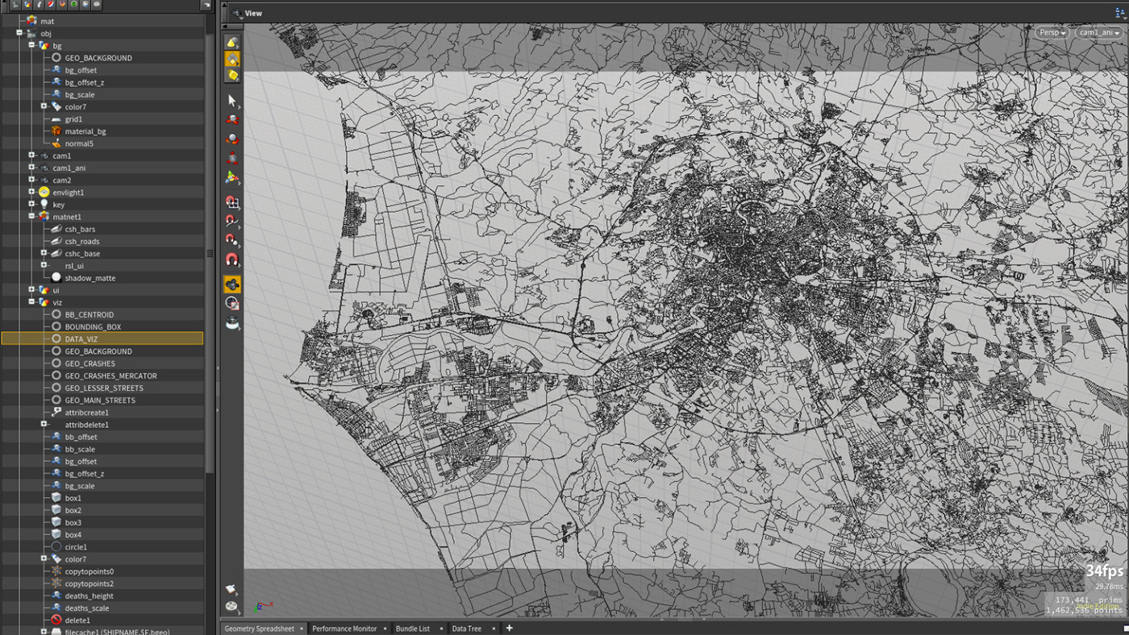Select the grid1 node
This screenshot has width=1129, height=635.
pos(73,118)
